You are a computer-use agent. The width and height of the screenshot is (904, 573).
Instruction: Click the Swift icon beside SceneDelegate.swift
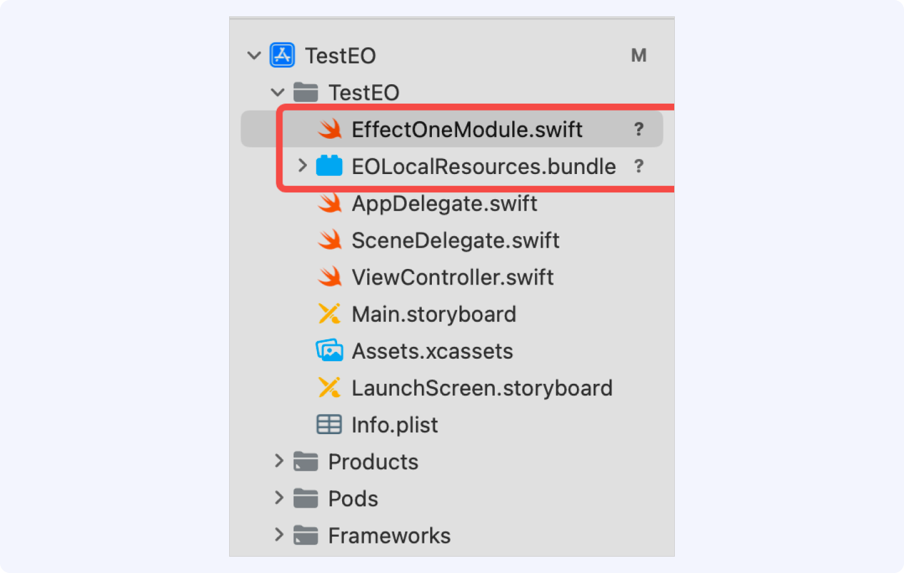click(x=330, y=240)
